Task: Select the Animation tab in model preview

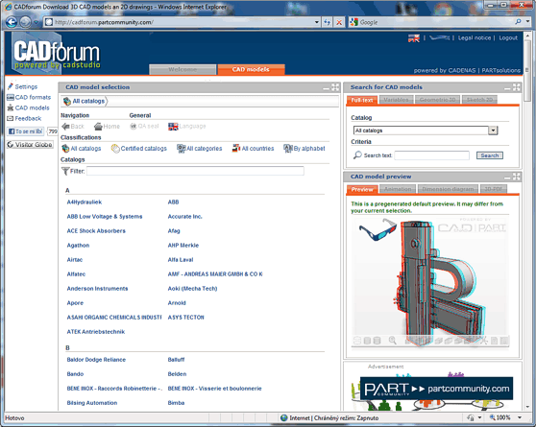Action: click(398, 189)
